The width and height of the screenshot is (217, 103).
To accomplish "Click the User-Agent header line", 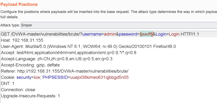I will 89,47.
